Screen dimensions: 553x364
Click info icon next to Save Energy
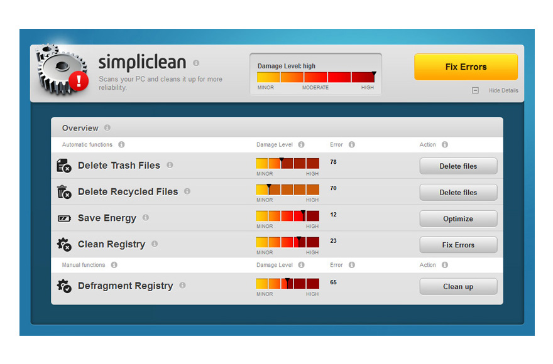pyautogui.click(x=146, y=218)
